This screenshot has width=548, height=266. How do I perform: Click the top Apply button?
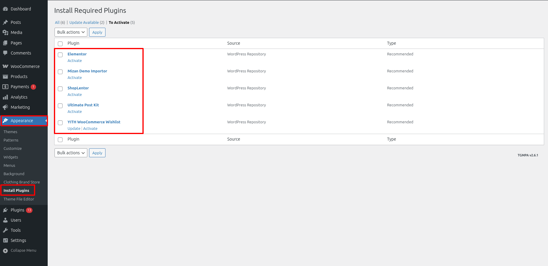coord(97,32)
